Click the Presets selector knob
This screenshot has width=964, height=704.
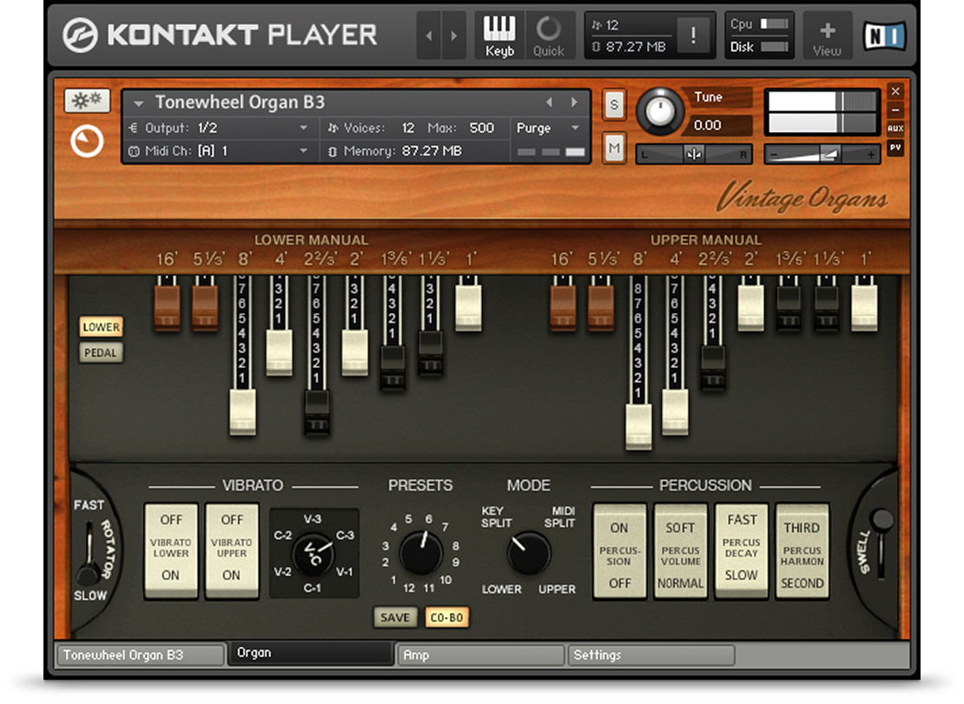421,553
